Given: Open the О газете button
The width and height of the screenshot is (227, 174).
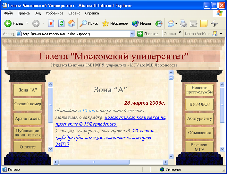Looking at the screenshot, I should tap(28, 147).
